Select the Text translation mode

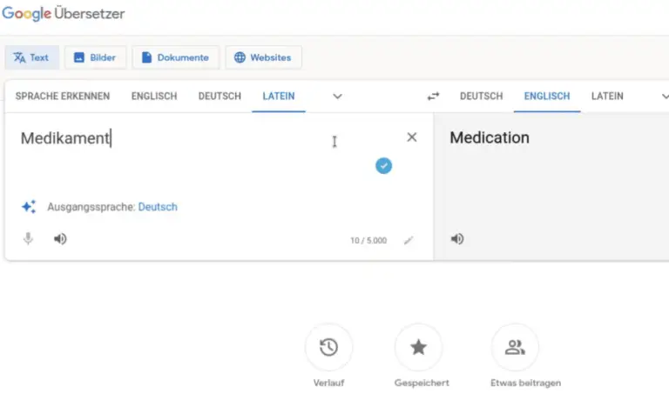tap(31, 57)
